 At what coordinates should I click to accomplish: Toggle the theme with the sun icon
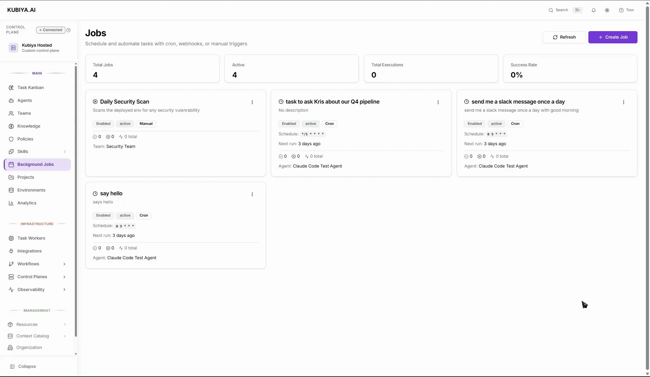[607, 10]
